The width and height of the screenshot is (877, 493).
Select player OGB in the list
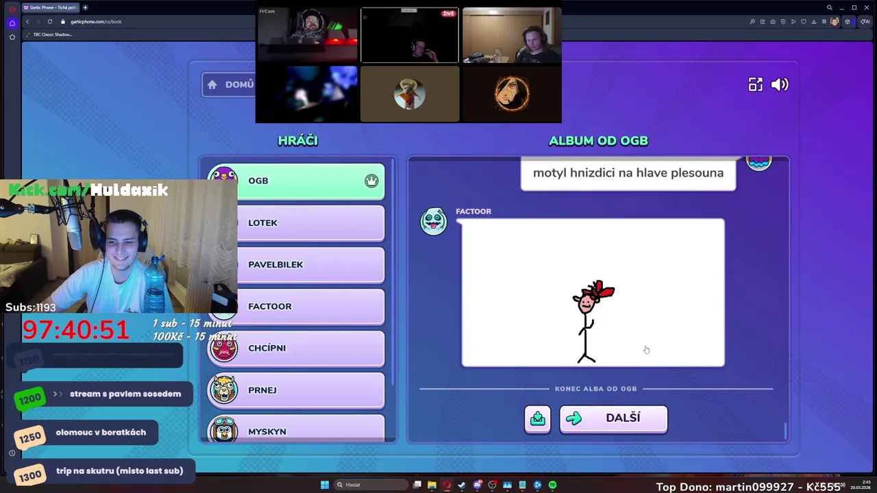(x=296, y=181)
